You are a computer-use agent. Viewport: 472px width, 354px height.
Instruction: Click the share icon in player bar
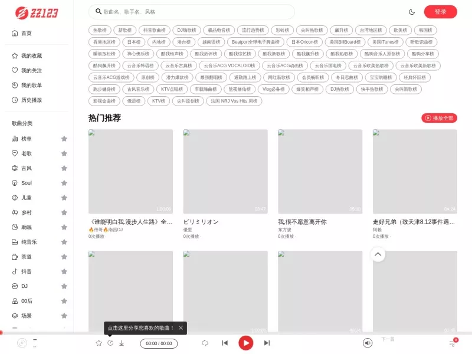[110, 343]
